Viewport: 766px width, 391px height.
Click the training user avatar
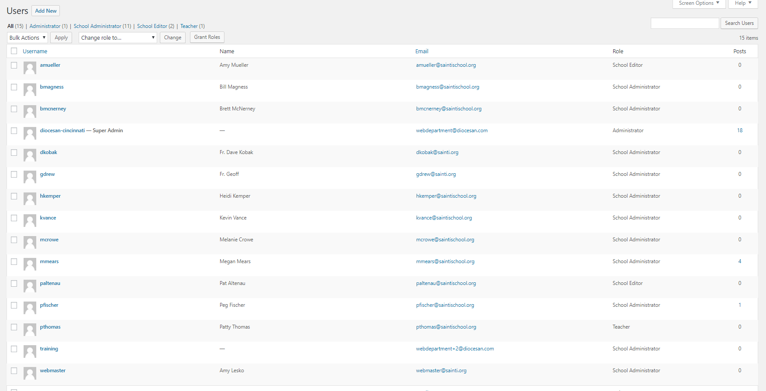point(30,351)
